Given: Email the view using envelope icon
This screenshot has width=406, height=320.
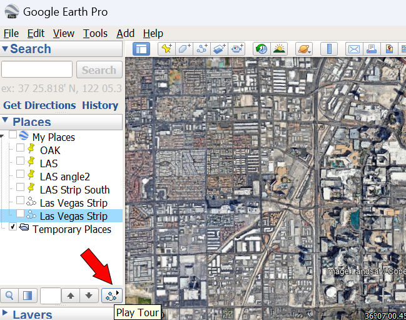Looking at the screenshot, I should [354, 49].
